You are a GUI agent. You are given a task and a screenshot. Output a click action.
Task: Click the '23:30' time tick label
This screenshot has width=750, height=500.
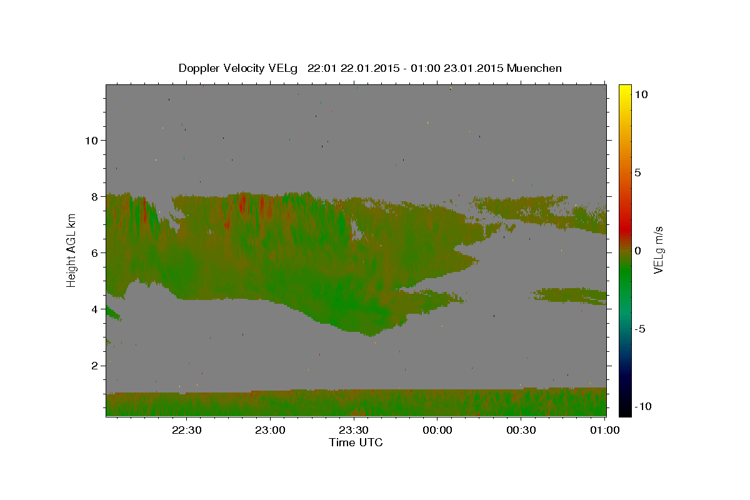click(x=354, y=430)
